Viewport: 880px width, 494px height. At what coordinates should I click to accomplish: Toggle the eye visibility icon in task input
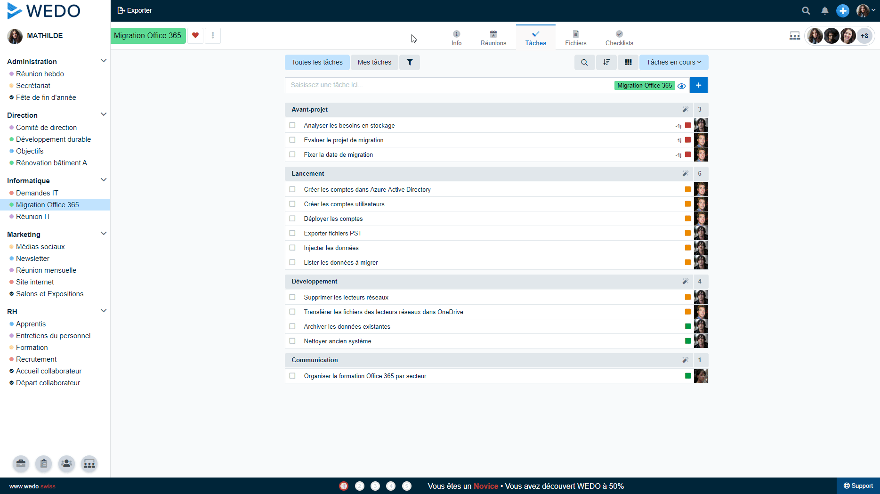681,86
